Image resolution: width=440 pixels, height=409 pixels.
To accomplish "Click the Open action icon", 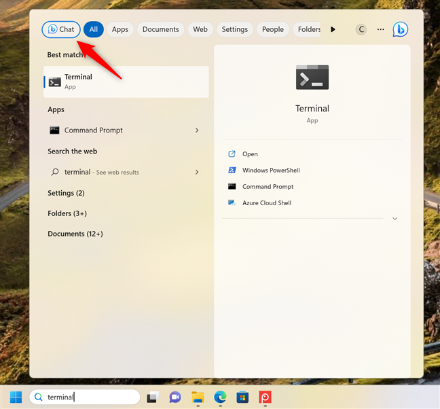I will (232, 154).
